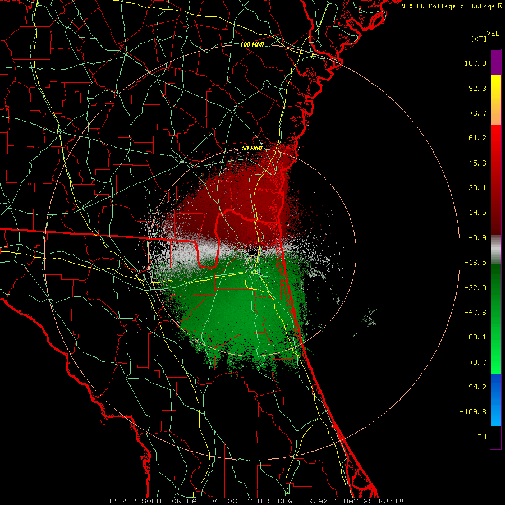Select the -109.8 velocity scale value
Viewport: 505px width, 505px height.
473,412
